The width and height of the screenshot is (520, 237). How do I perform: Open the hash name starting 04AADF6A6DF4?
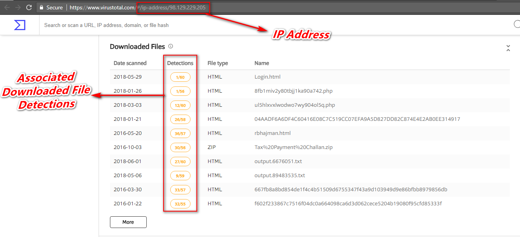point(357,119)
